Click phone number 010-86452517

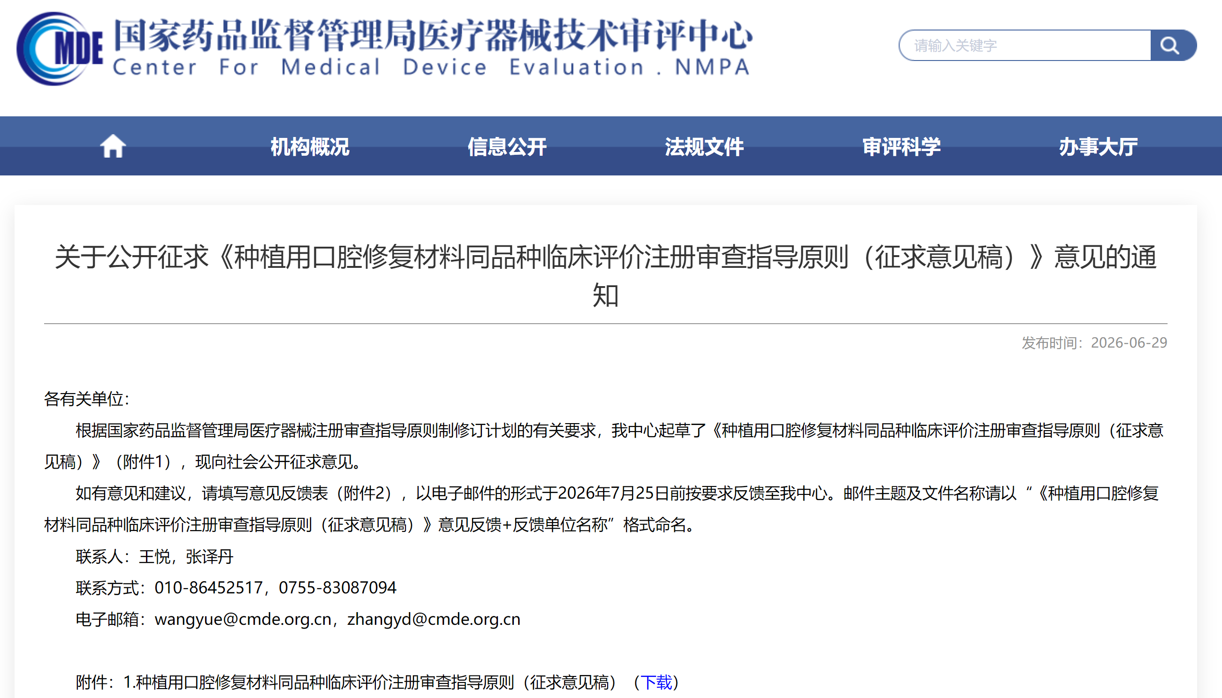point(209,588)
